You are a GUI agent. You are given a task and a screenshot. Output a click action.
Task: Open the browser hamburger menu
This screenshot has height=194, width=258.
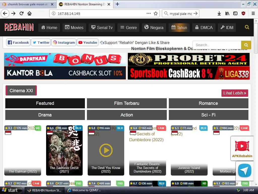click(253, 13)
